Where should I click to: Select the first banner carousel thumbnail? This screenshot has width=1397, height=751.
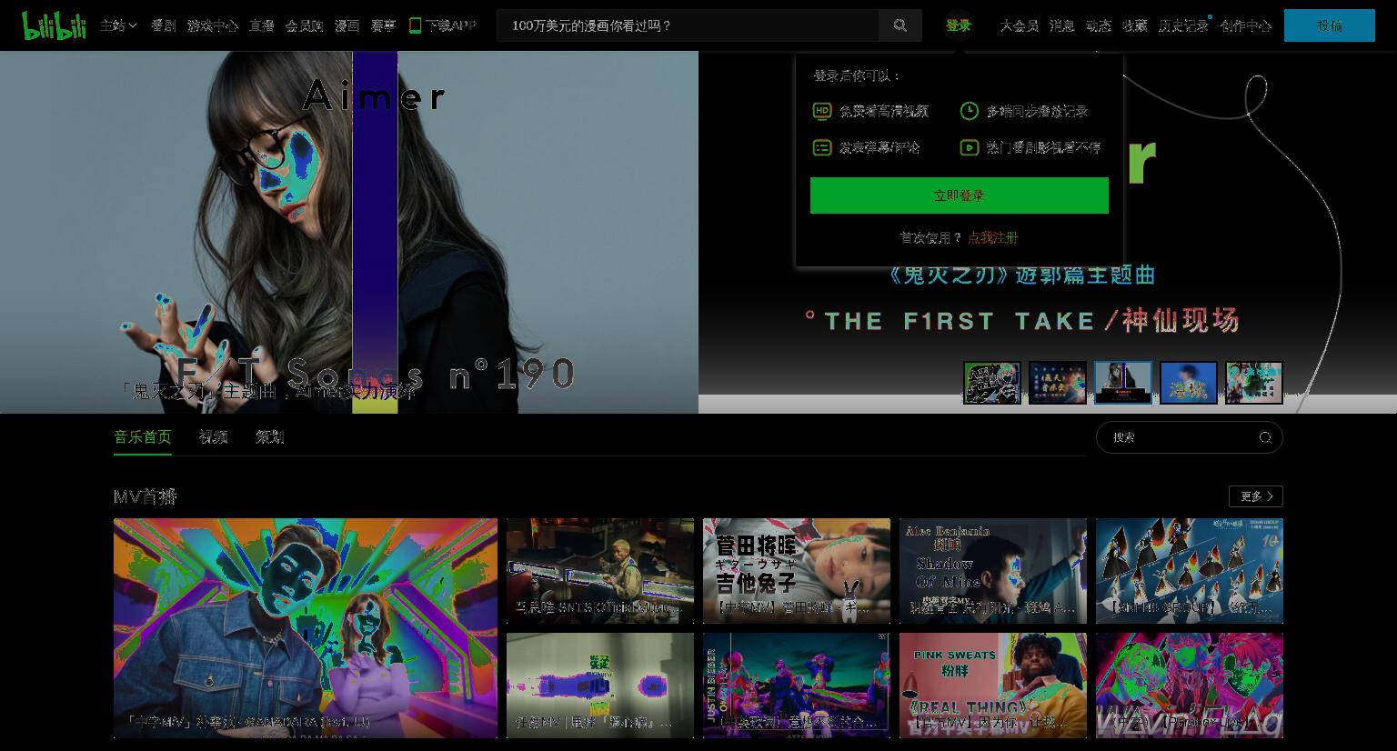point(991,382)
